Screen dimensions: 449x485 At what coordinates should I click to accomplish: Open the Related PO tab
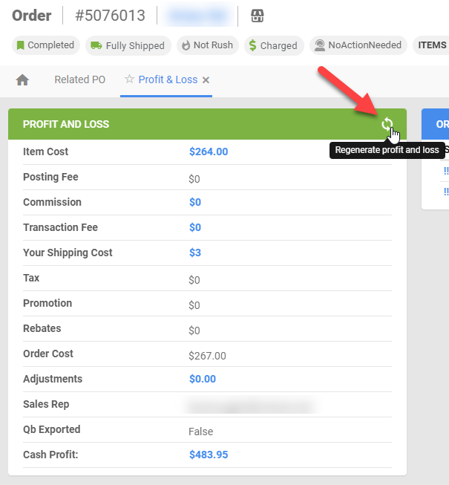pos(79,79)
